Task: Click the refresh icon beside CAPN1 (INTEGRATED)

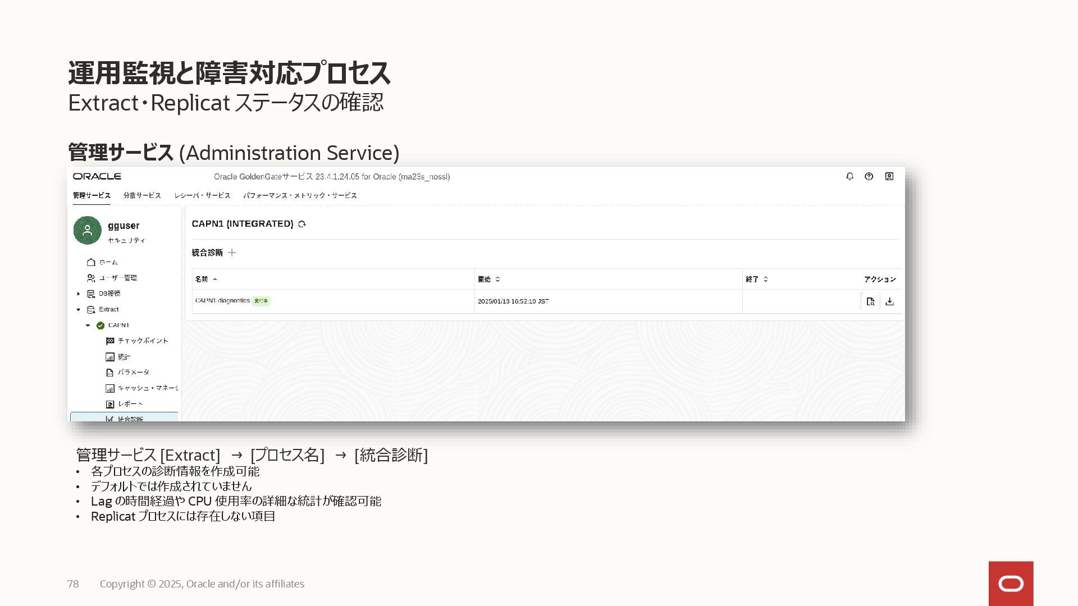Action: click(x=302, y=224)
